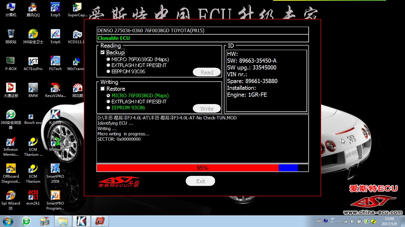Open the ecm2k1 desktop shortcut
The image size is (405, 227).
click(x=33, y=198)
